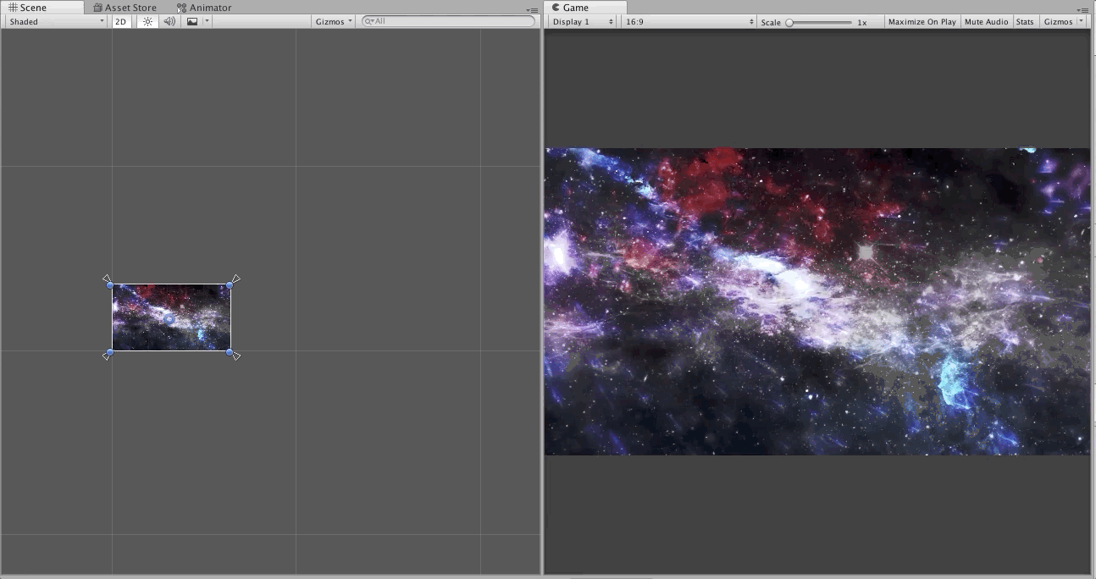Toggle scene lighting sun icon
The height and width of the screenshot is (579, 1096).
147,22
